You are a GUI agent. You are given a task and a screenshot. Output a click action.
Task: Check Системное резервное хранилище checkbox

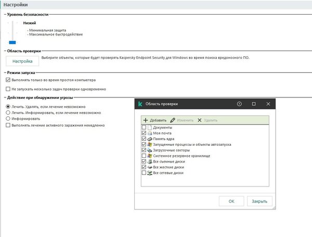pos(144,155)
